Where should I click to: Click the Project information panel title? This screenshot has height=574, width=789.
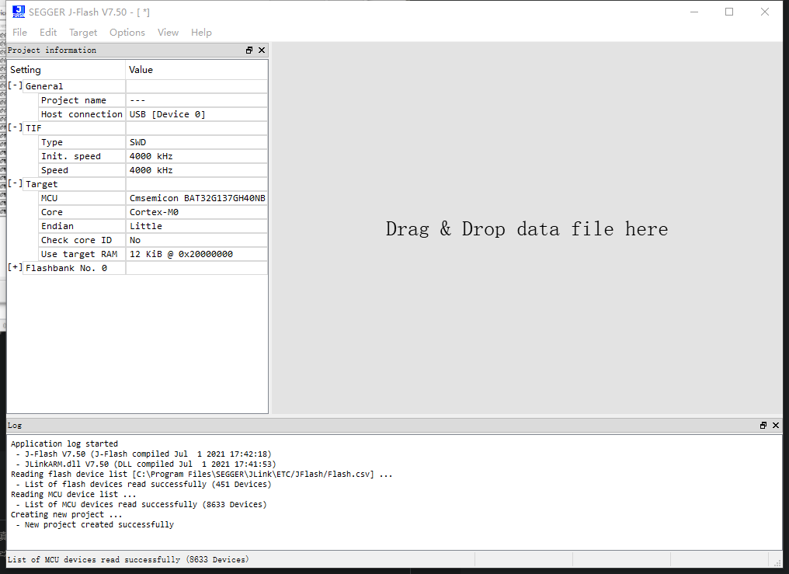pyautogui.click(x=52, y=50)
